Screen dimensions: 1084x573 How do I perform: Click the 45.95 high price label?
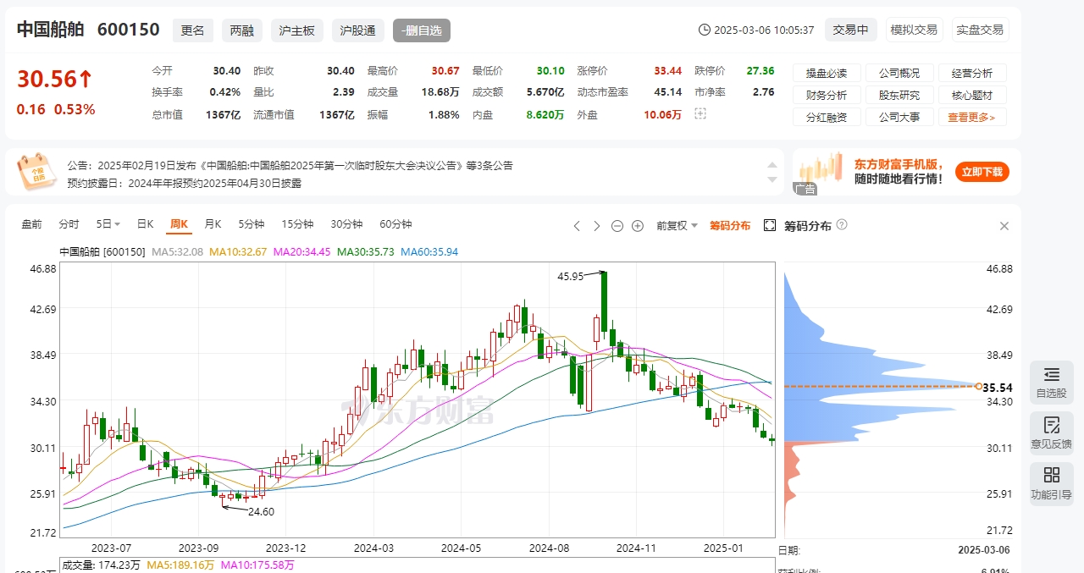[570, 276]
